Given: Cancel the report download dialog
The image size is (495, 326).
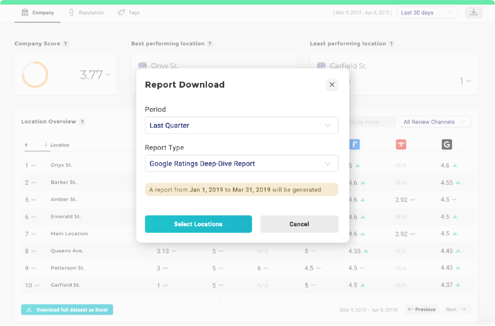Looking at the screenshot, I should [299, 224].
